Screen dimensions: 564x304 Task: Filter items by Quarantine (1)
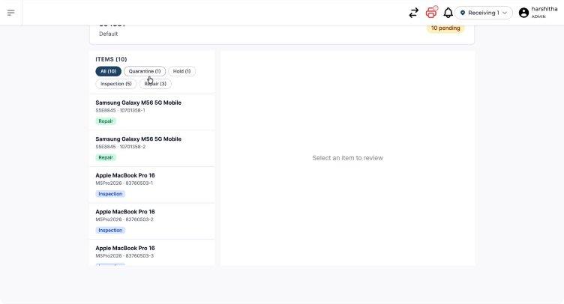(145, 71)
